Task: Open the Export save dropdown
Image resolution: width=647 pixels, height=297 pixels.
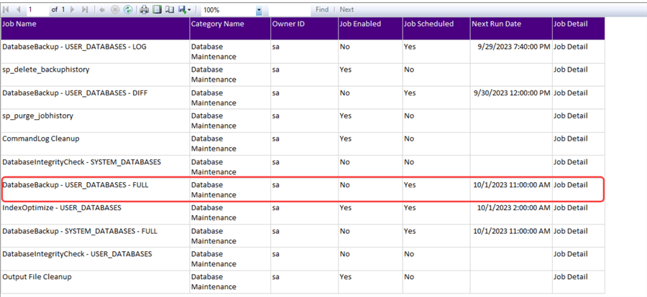Action: pos(183,9)
